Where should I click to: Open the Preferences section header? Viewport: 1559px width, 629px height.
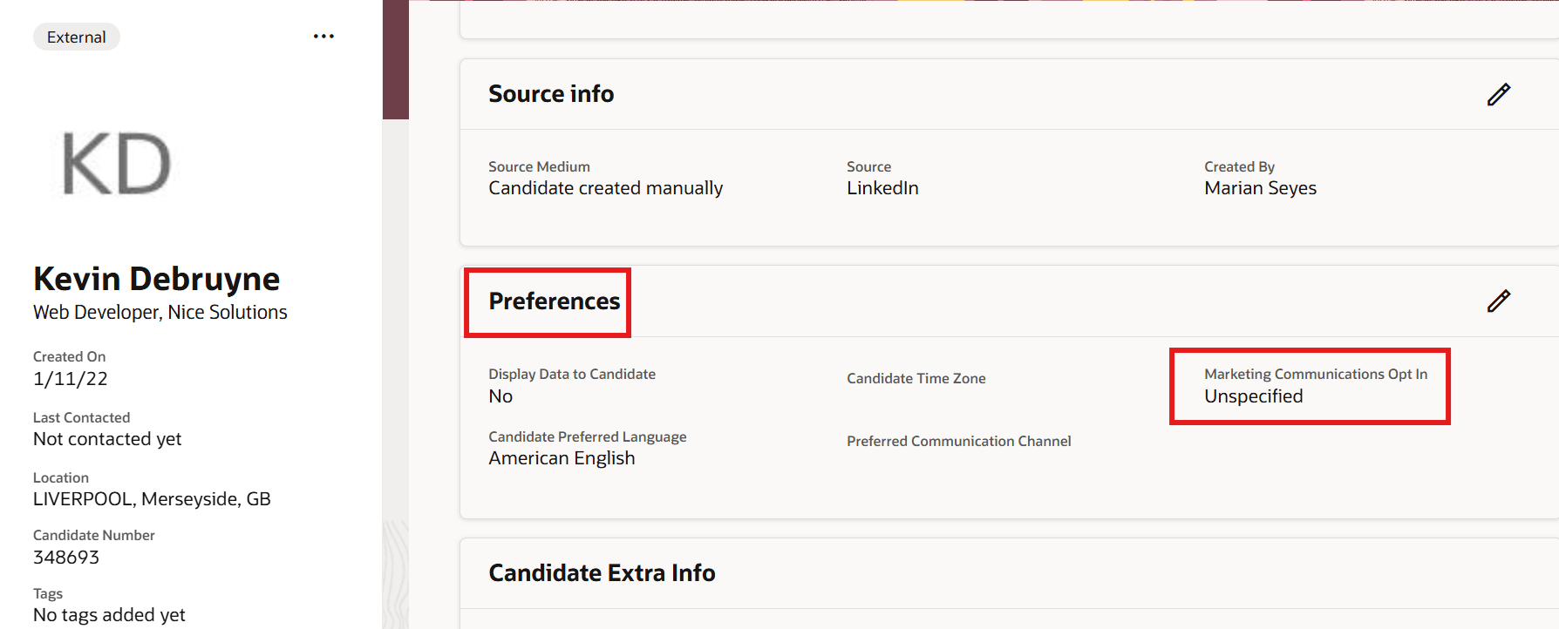point(555,301)
